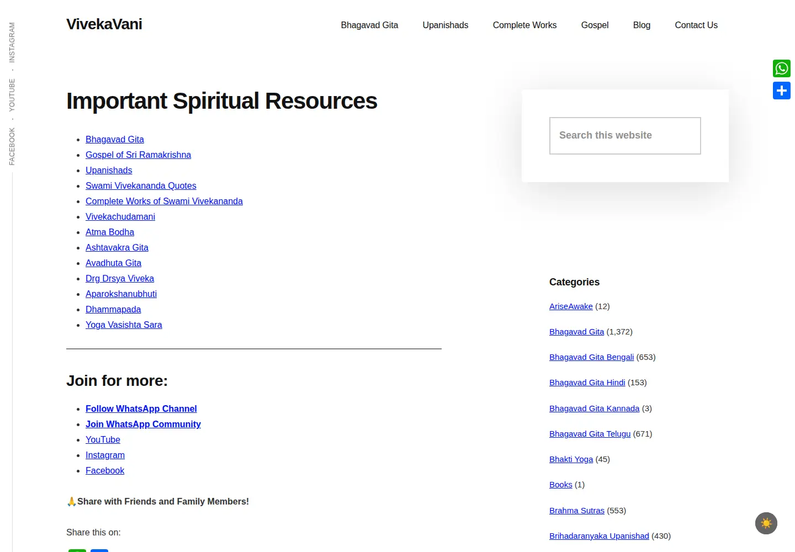Open Swami Vivekananda Quotes link

point(141,185)
